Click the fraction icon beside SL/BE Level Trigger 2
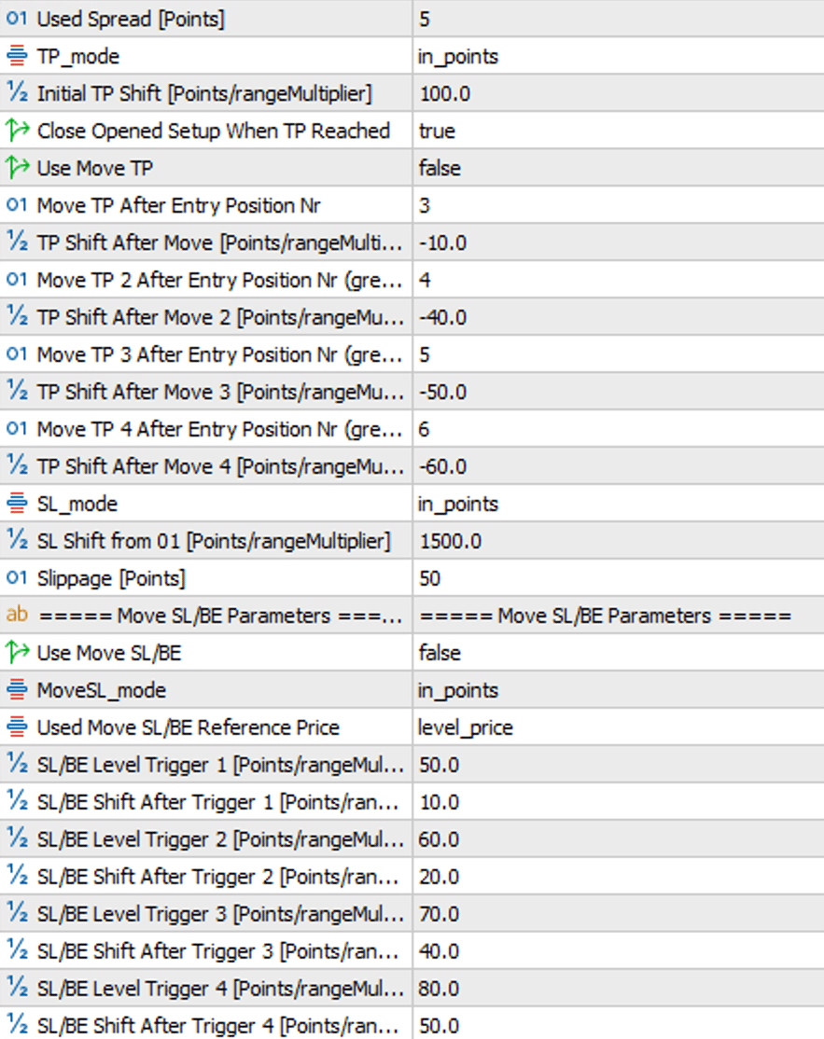 coord(17,838)
